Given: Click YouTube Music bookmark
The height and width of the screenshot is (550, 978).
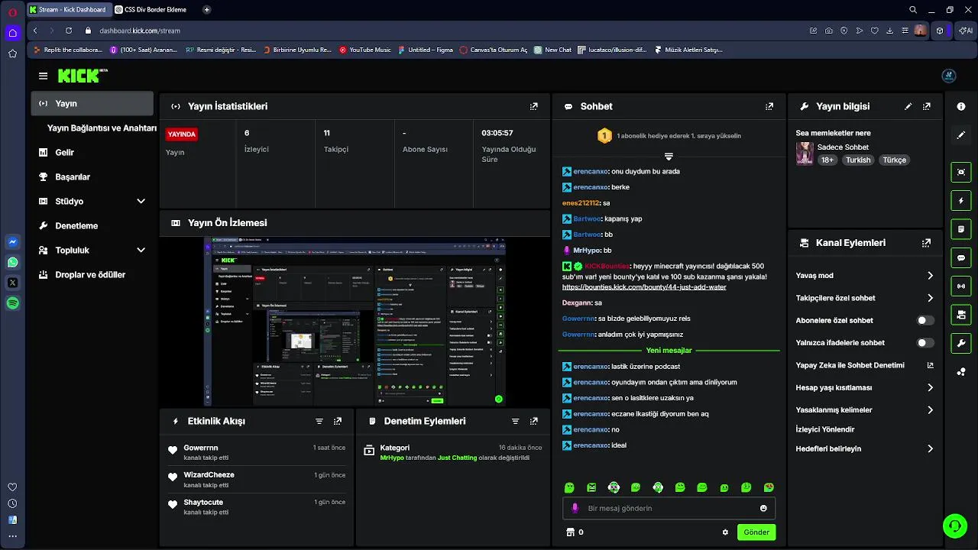Looking at the screenshot, I should coord(364,50).
